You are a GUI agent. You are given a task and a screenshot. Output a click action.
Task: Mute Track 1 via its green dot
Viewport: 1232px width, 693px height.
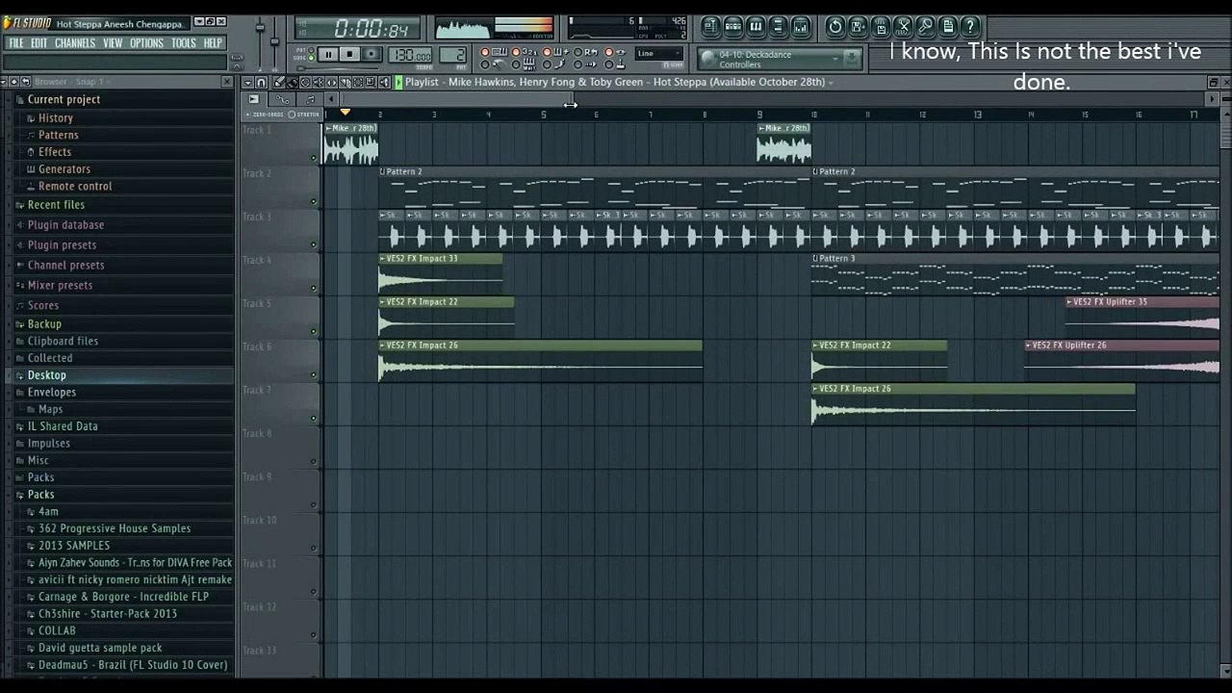[314, 158]
